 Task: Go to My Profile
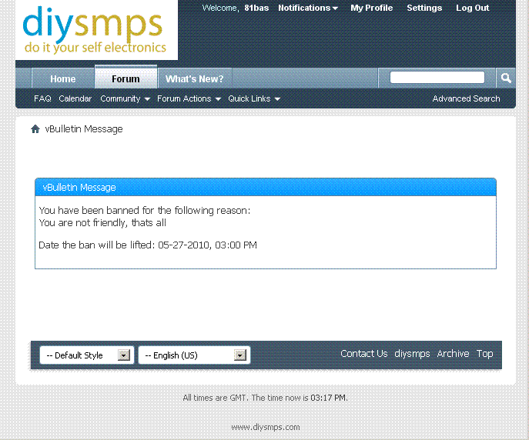(x=371, y=8)
